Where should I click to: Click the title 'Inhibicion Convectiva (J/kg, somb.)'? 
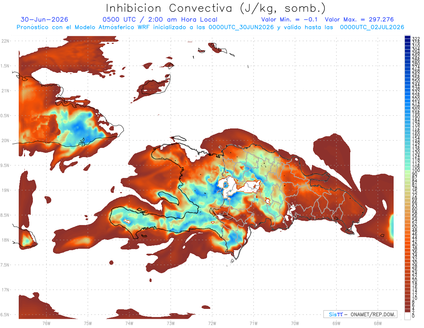point(216,8)
